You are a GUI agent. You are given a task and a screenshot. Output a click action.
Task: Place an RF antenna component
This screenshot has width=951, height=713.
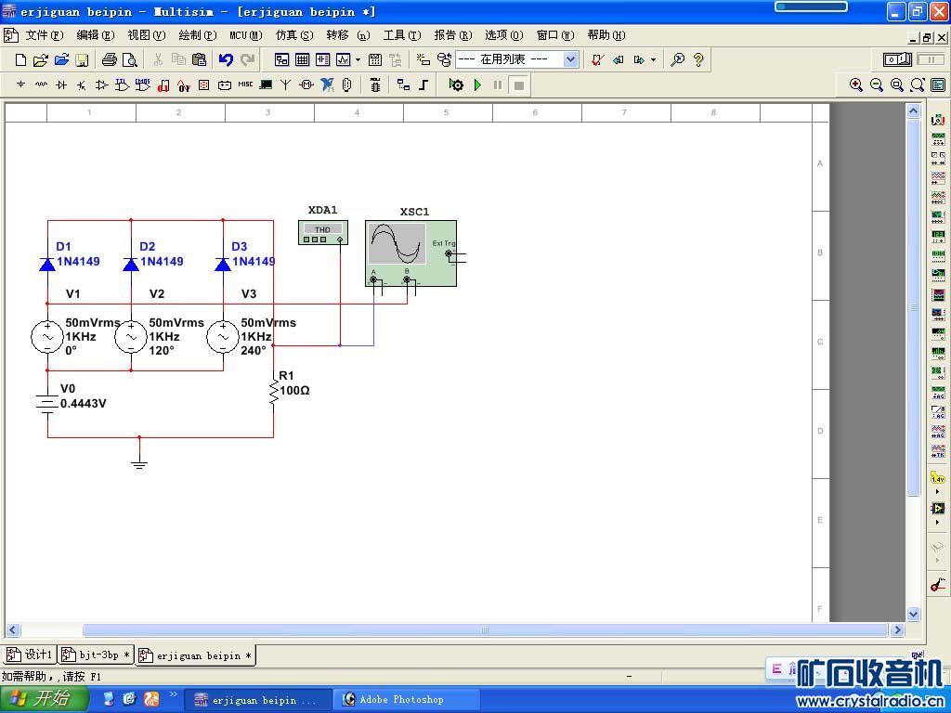(286, 84)
